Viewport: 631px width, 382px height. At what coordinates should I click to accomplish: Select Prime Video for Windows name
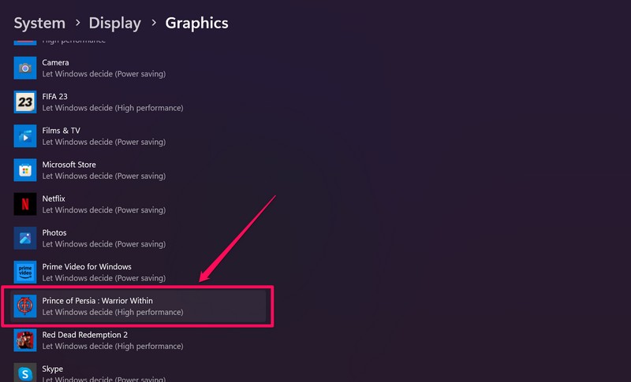coord(87,267)
